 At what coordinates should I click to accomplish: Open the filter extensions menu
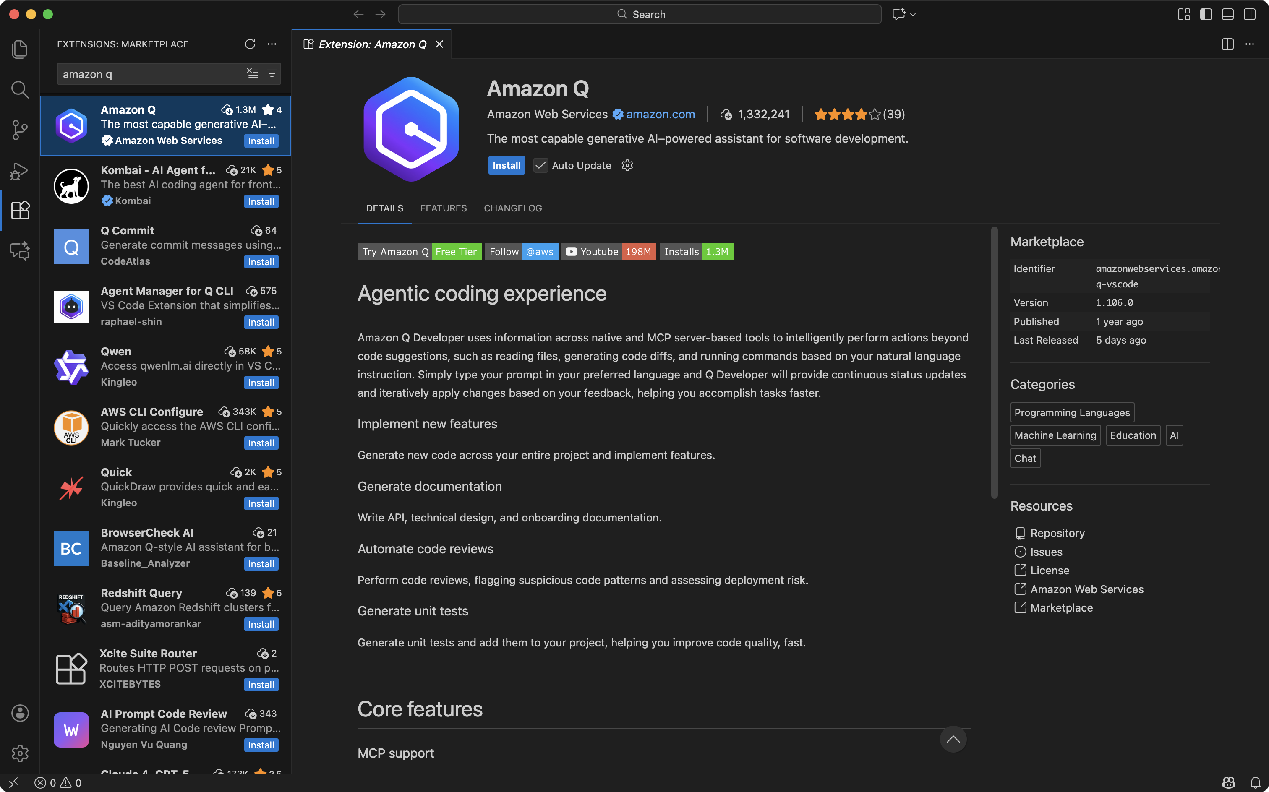[272, 73]
